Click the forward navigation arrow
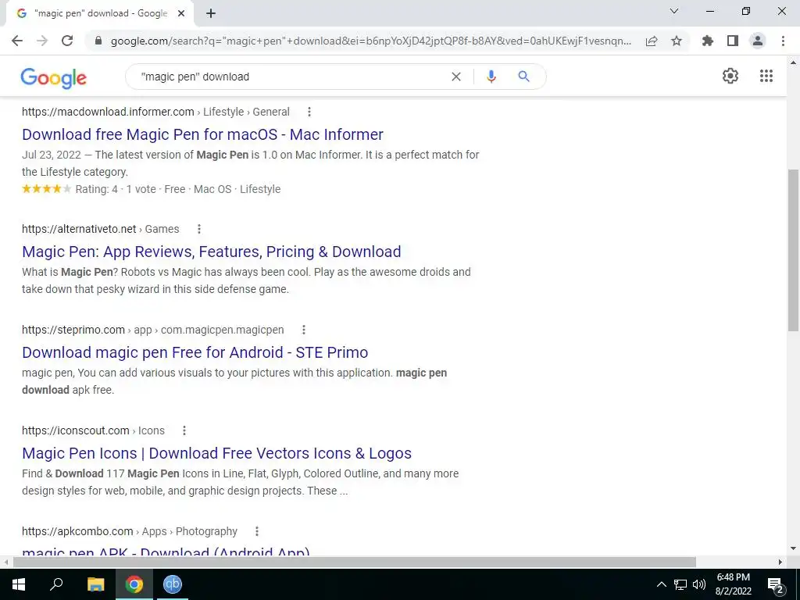The image size is (800, 600). pyautogui.click(x=42, y=41)
